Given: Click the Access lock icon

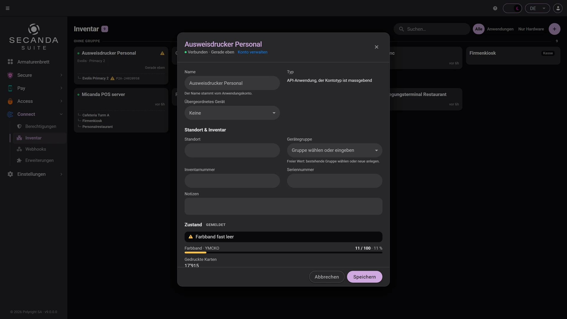Looking at the screenshot, I should click(10, 101).
